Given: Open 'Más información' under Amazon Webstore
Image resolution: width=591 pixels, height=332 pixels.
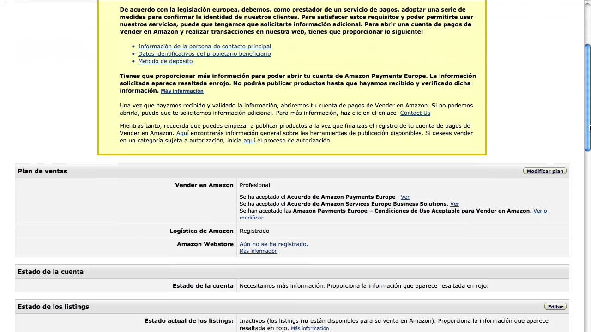Looking at the screenshot, I should click(259, 251).
